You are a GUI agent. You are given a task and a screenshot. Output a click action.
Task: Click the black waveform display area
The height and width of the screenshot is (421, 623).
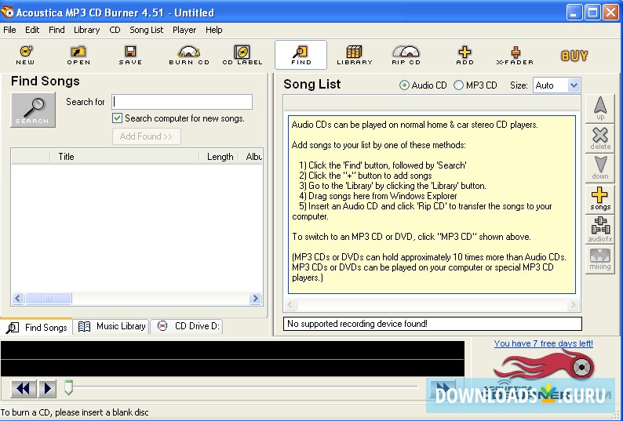(232, 358)
